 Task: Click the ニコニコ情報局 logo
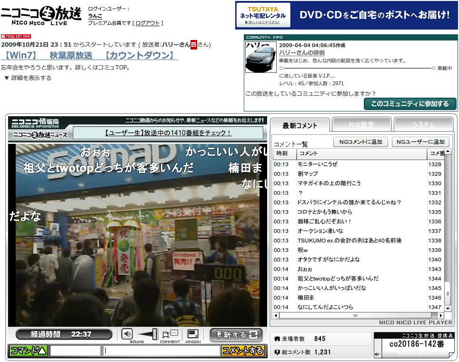tap(35, 123)
